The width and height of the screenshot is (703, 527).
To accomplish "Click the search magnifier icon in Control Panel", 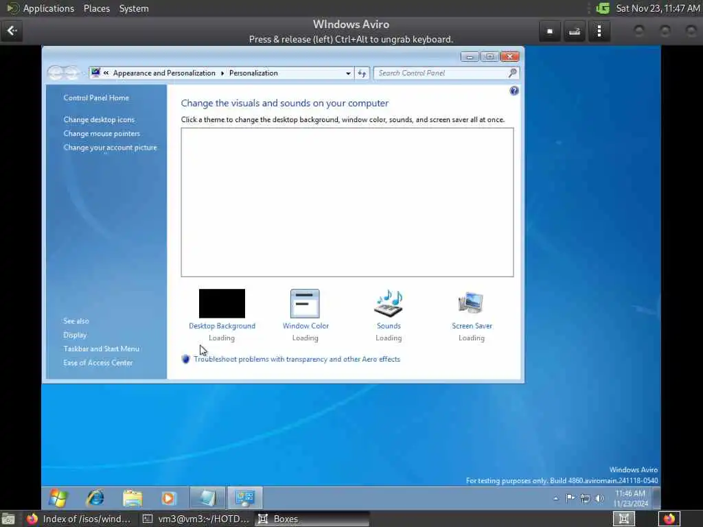I will 512,73.
